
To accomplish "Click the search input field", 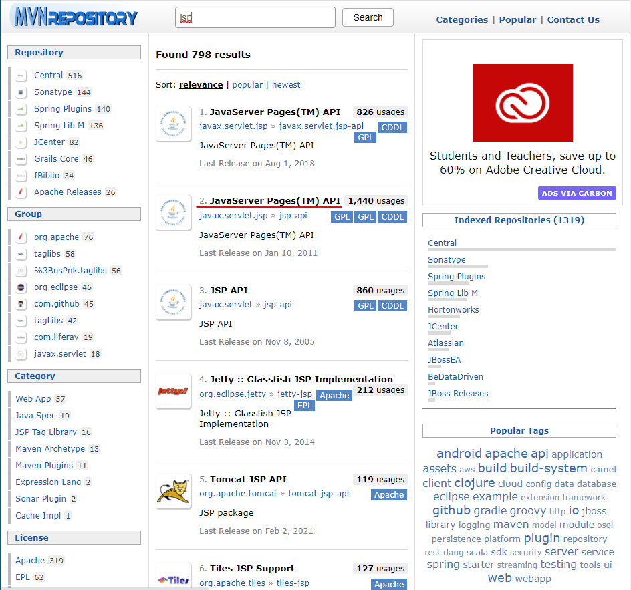I will (x=255, y=17).
